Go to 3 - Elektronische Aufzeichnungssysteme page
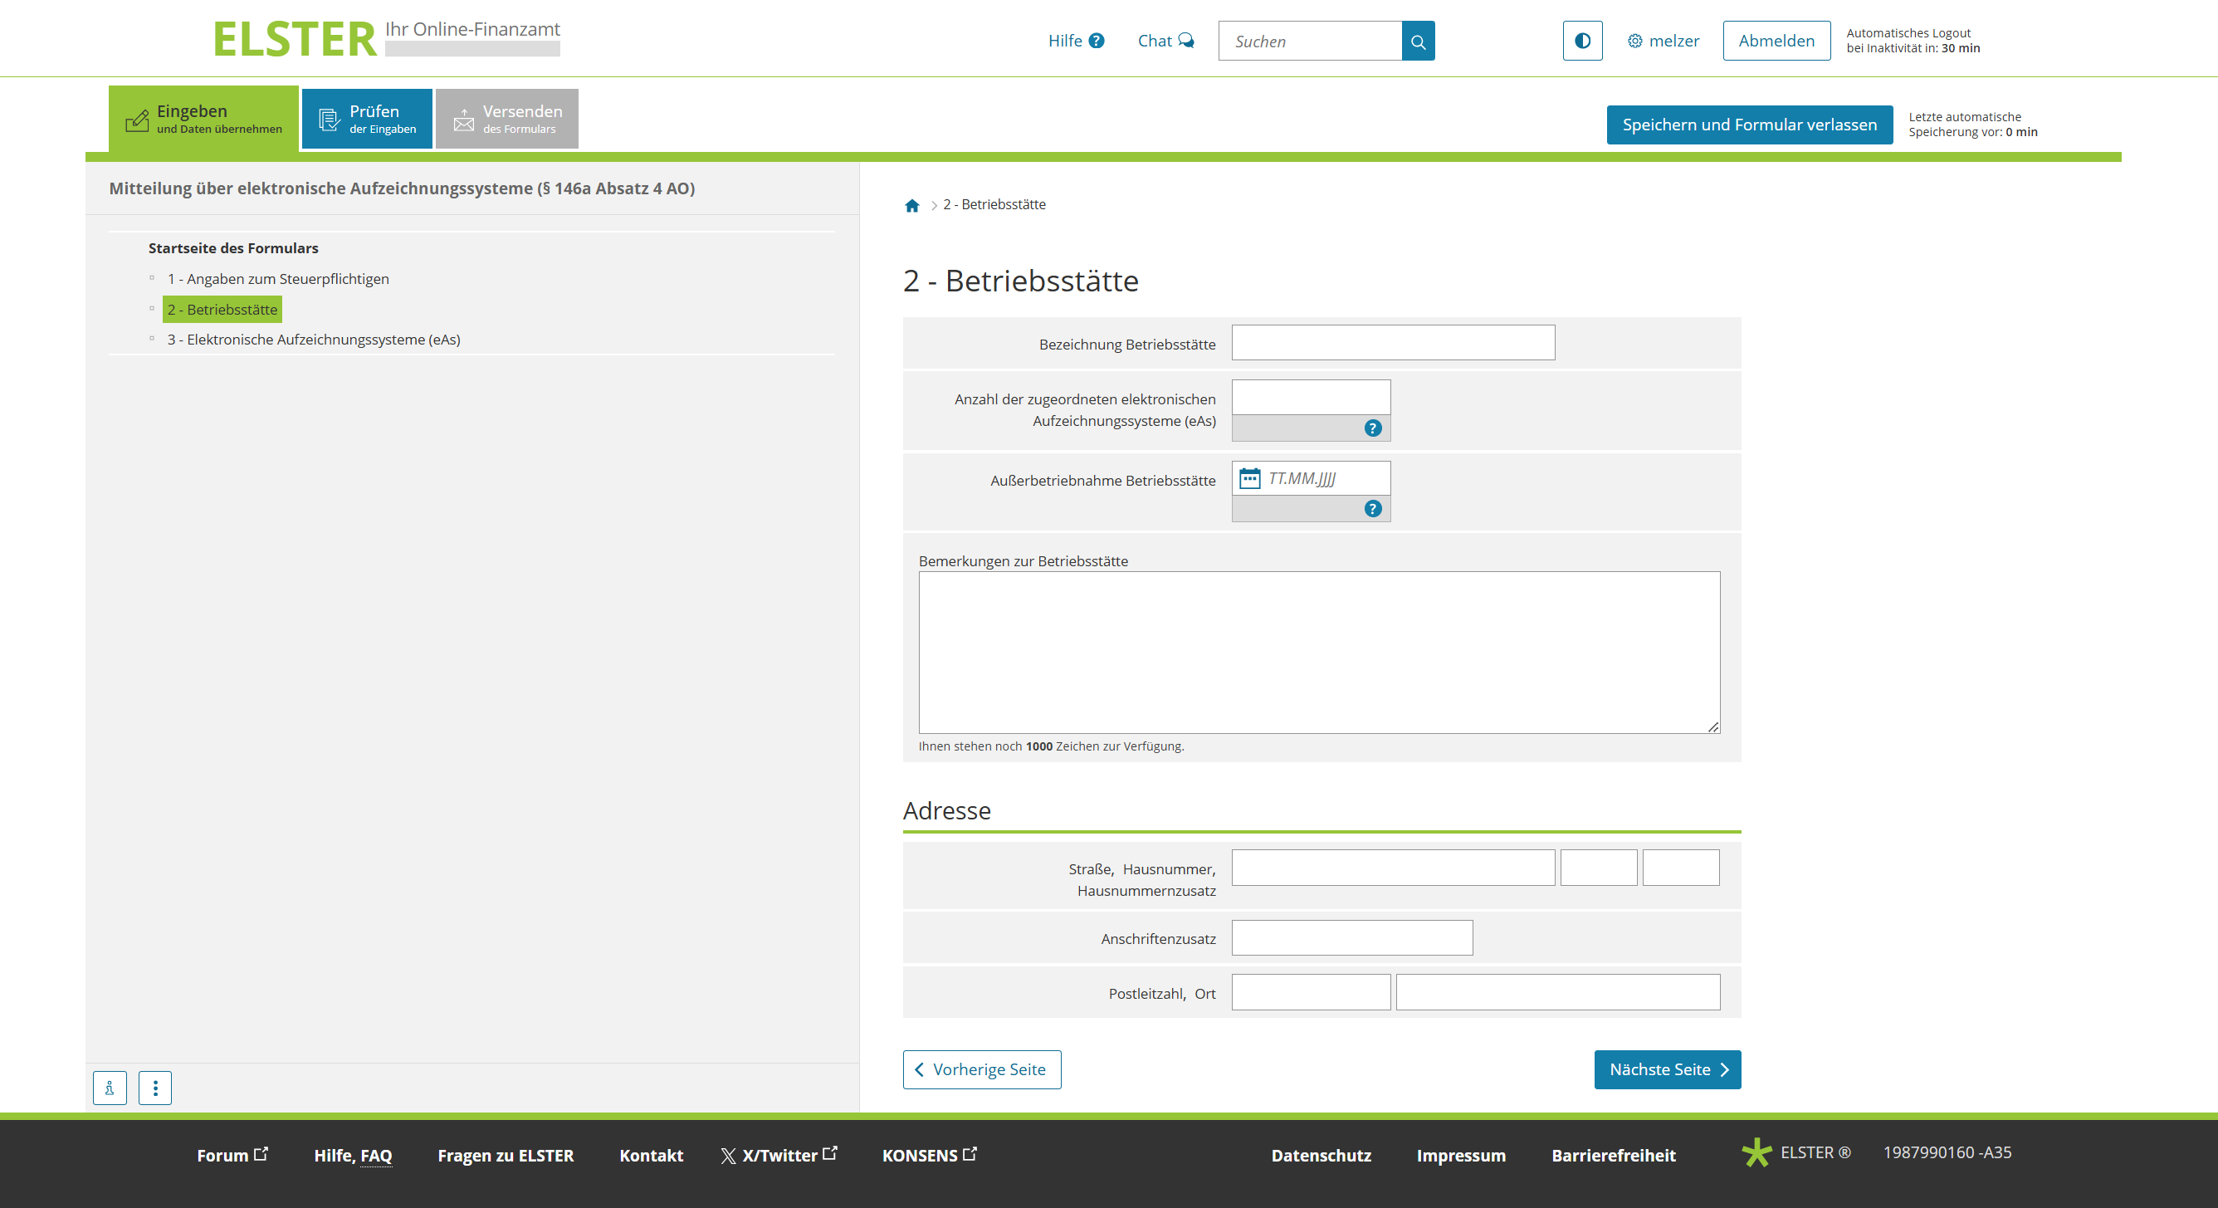The image size is (2218, 1208). (x=314, y=340)
